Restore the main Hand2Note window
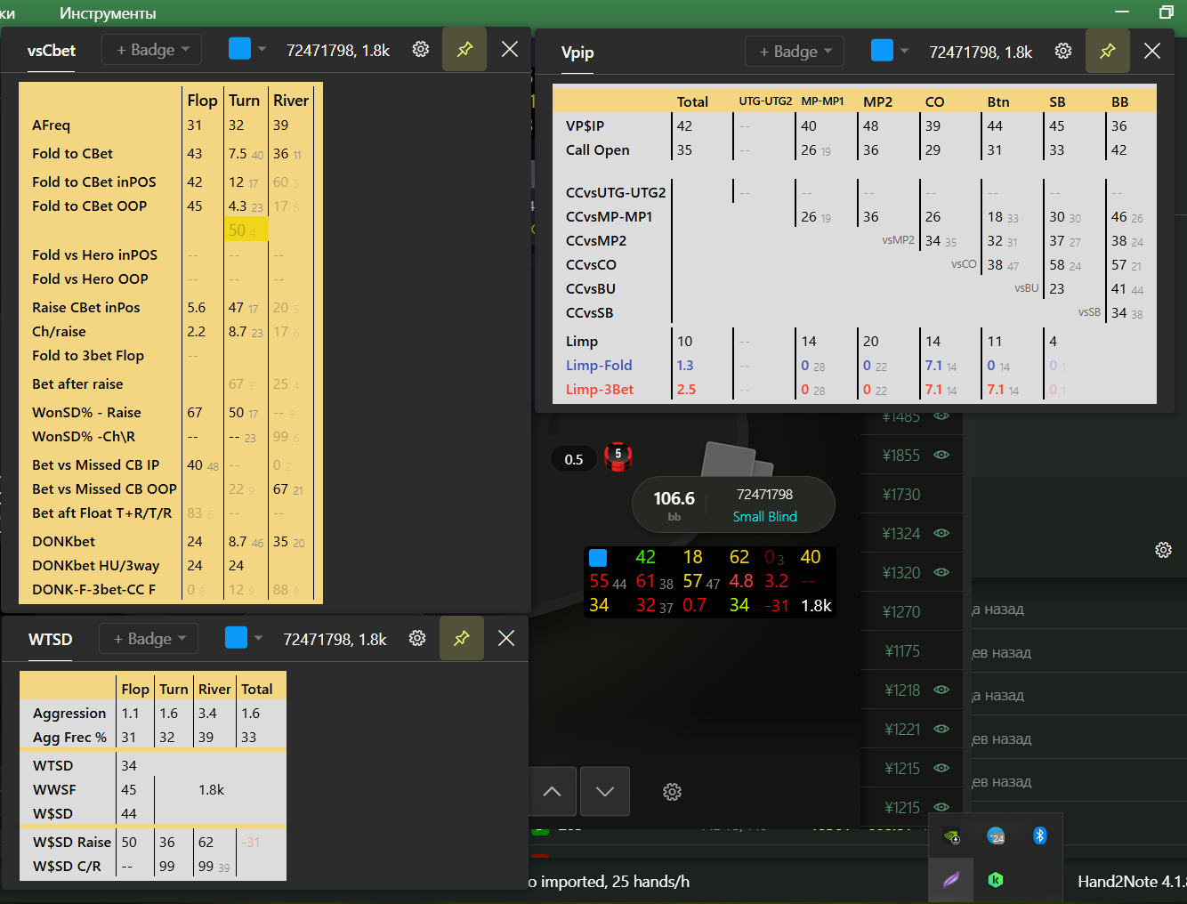Viewport: 1187px width, 904px height. point(1167,12)
